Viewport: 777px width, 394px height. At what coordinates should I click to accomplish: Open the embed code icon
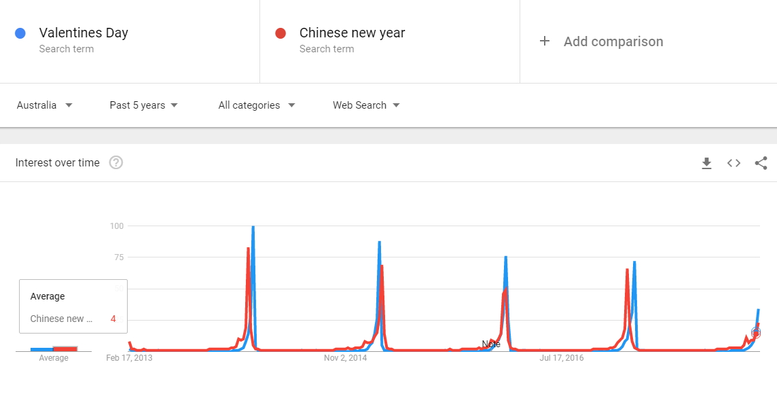pyautogui.click(x=734, y=163)
